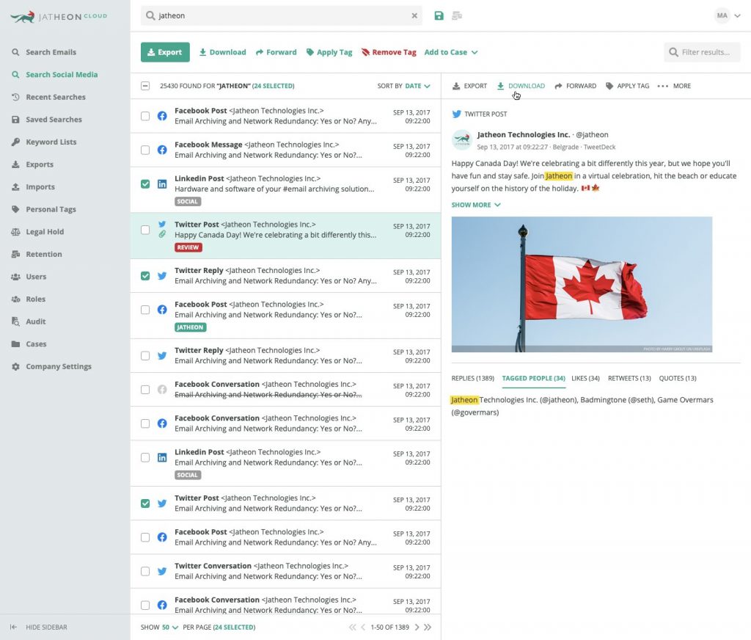Click the Roles icon in sidebar
The height and width of the screenshot is (640, 751).
tap(16, 299)
